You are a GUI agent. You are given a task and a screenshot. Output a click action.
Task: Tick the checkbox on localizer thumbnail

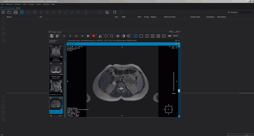point(51,46)
